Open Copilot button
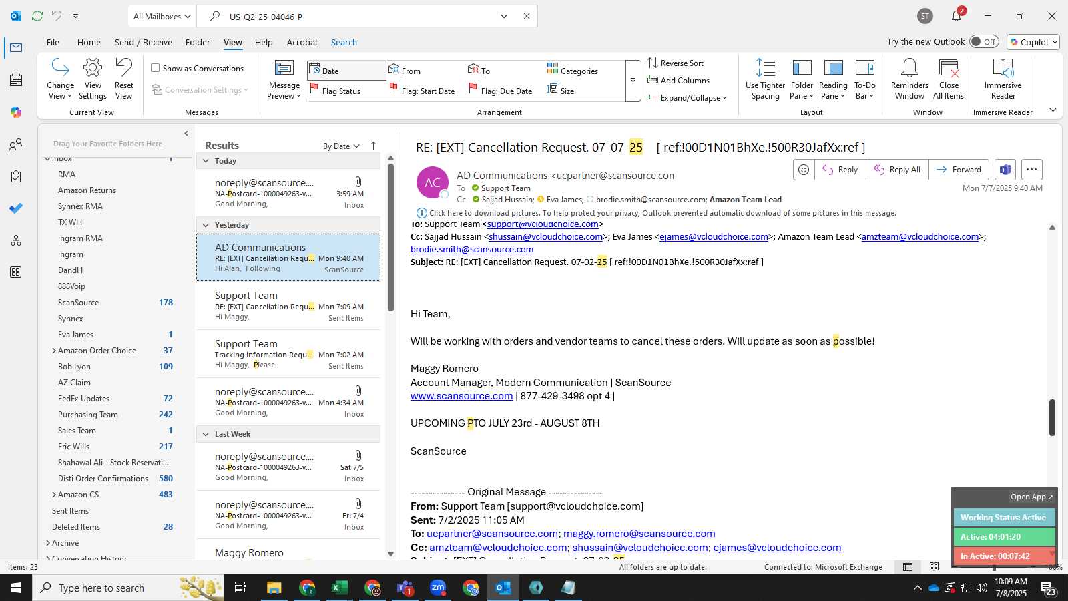 coord(1033,41)
